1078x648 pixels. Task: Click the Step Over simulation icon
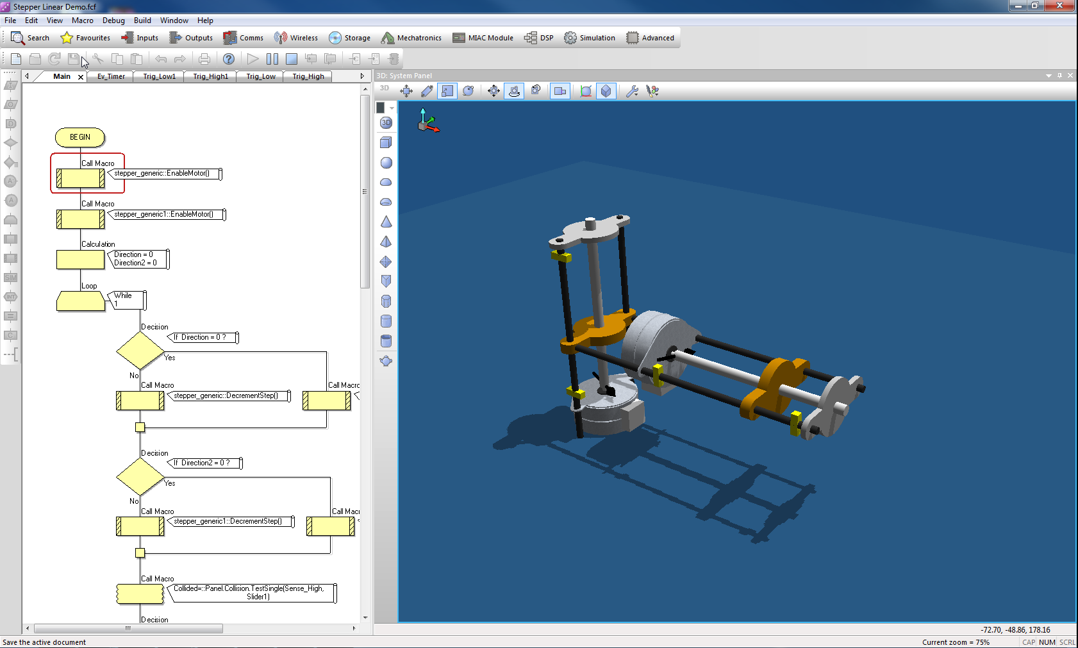[330, 59]
